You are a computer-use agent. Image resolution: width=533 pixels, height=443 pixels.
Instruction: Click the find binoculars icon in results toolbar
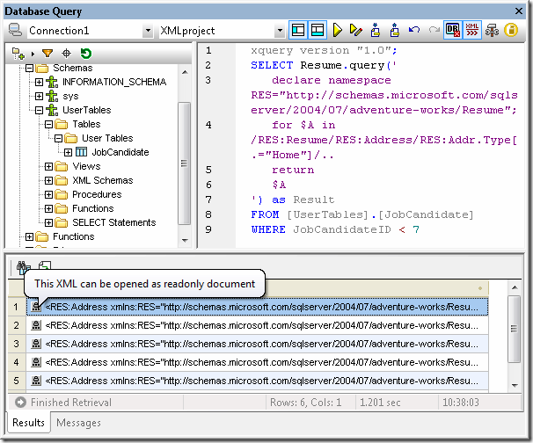click(22, 267)
